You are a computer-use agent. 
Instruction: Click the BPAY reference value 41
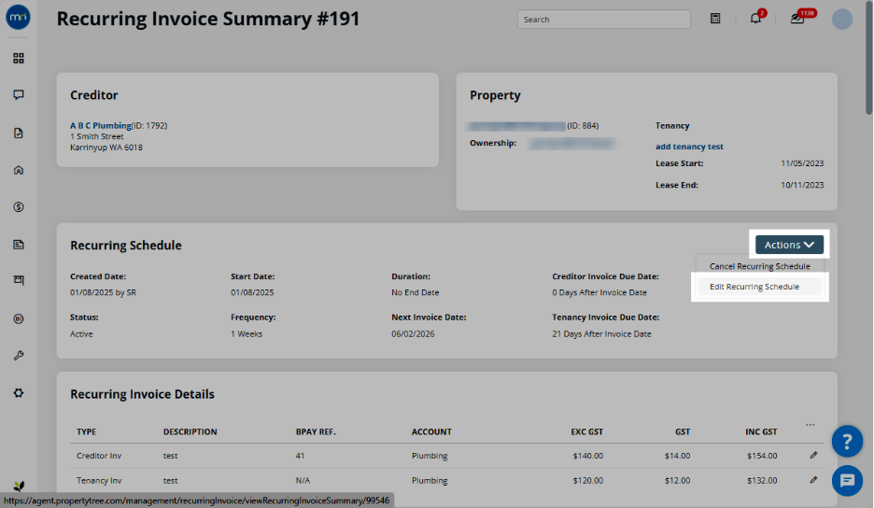pyautogui.click(x=300, y=456)
